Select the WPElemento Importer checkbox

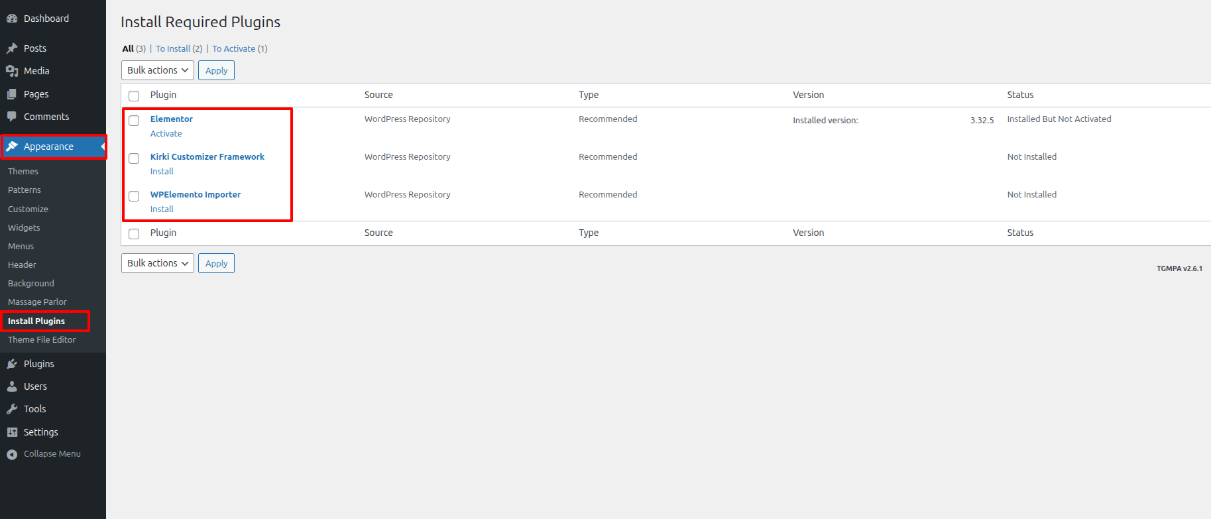134,196
